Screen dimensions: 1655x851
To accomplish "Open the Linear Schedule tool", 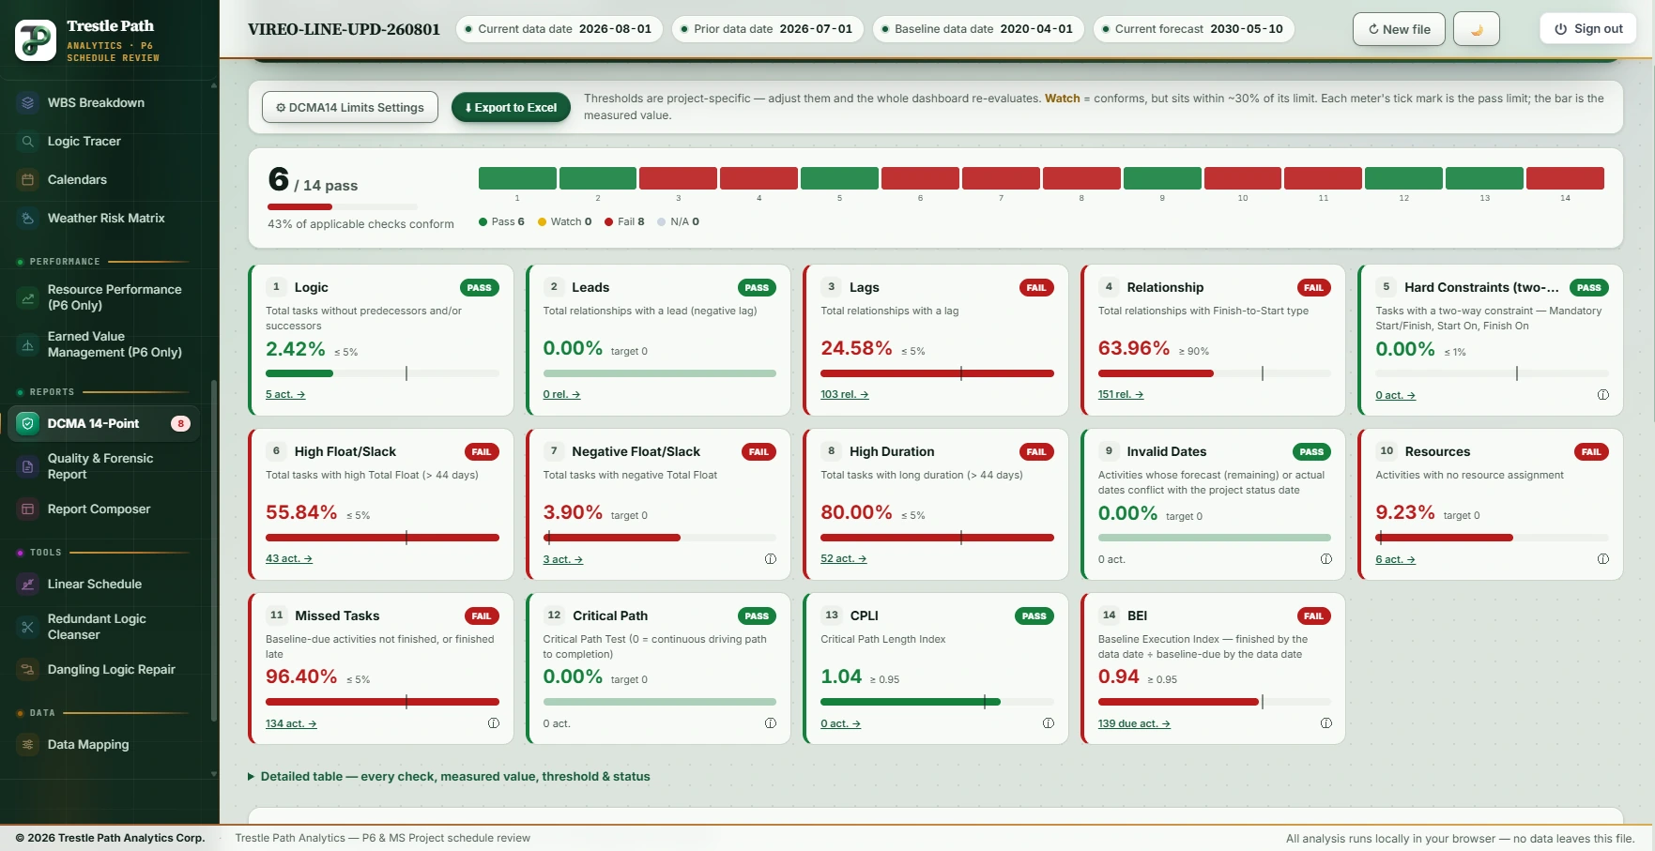I will (x=95, y=585).
